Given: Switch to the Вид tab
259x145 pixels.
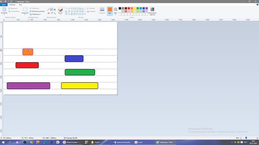Looking at the screenshot, I should 20,5.
